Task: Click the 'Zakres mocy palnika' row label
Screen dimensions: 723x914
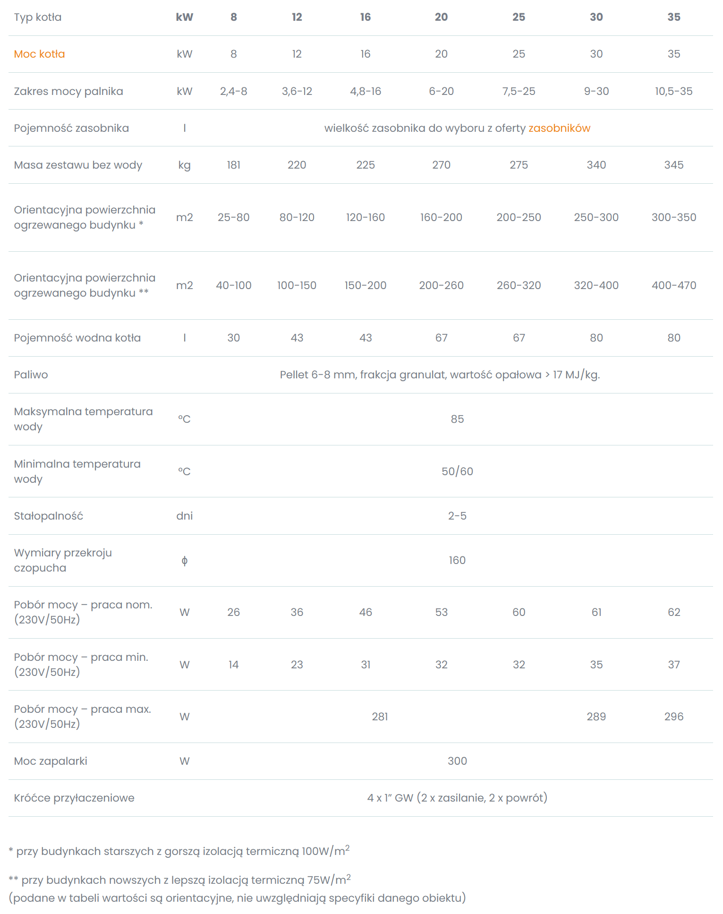Action: point(68,91)
